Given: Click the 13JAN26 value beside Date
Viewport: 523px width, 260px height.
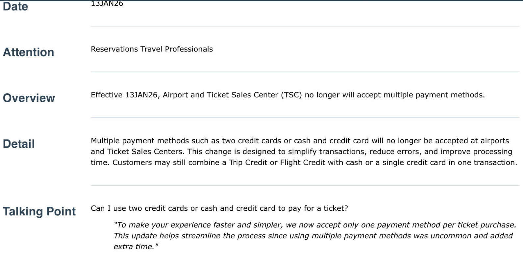Looking at the screenshot, I should (x=107, y=4).
